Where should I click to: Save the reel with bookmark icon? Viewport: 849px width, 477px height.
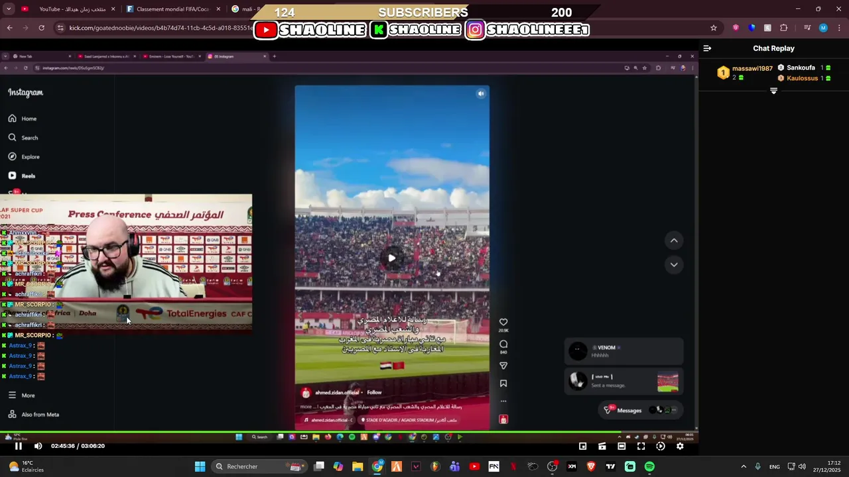pos(503,384)
